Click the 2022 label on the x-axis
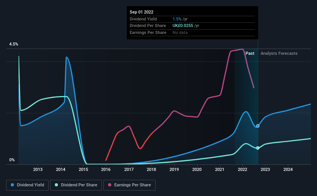Viewport: 317px width, 196px height. click(242, 169)
